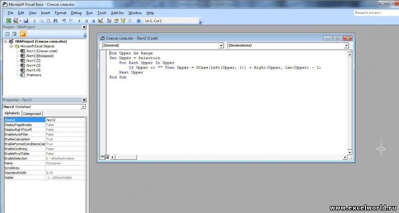This screenshot has width=399, height=213.
Task: Select Лист5 (4) in the project tree
Action: point(34,71)
